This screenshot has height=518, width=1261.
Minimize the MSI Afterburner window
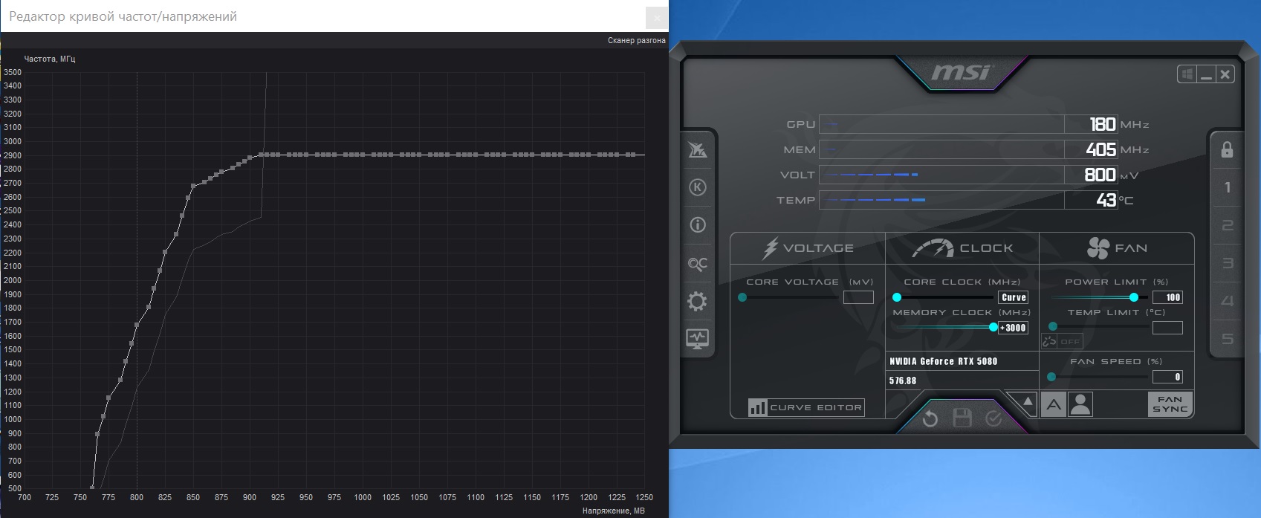coord(1206,74)
